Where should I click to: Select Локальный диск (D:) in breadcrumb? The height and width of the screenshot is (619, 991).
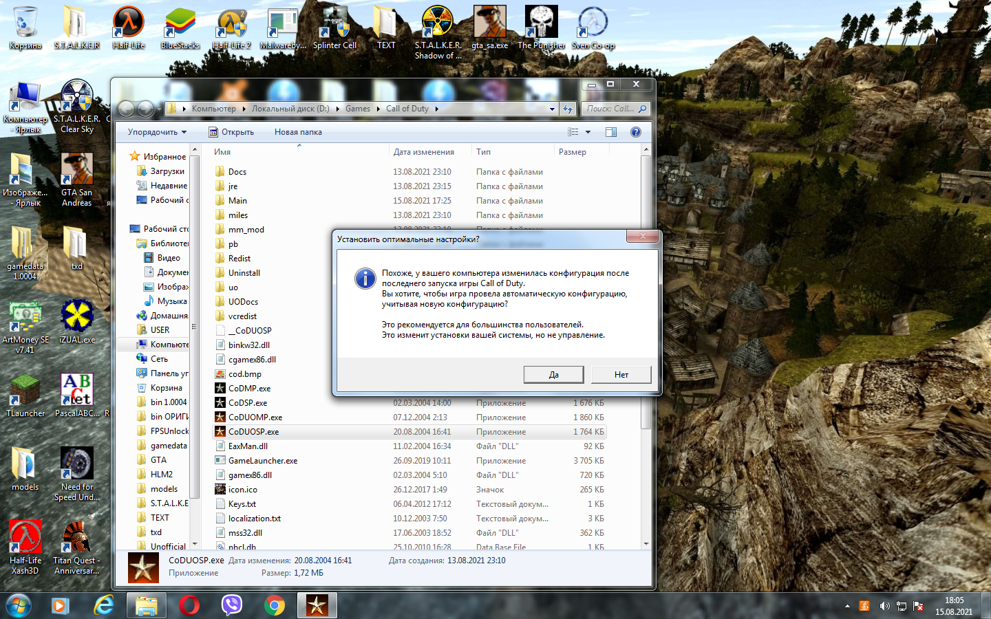tap(290, 109)
